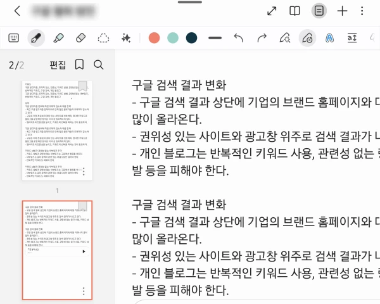The height and width of the screenshot is (304, 380).
Task: Toggle bookmark on page 1 thumbnail
Action: (82, 86)
